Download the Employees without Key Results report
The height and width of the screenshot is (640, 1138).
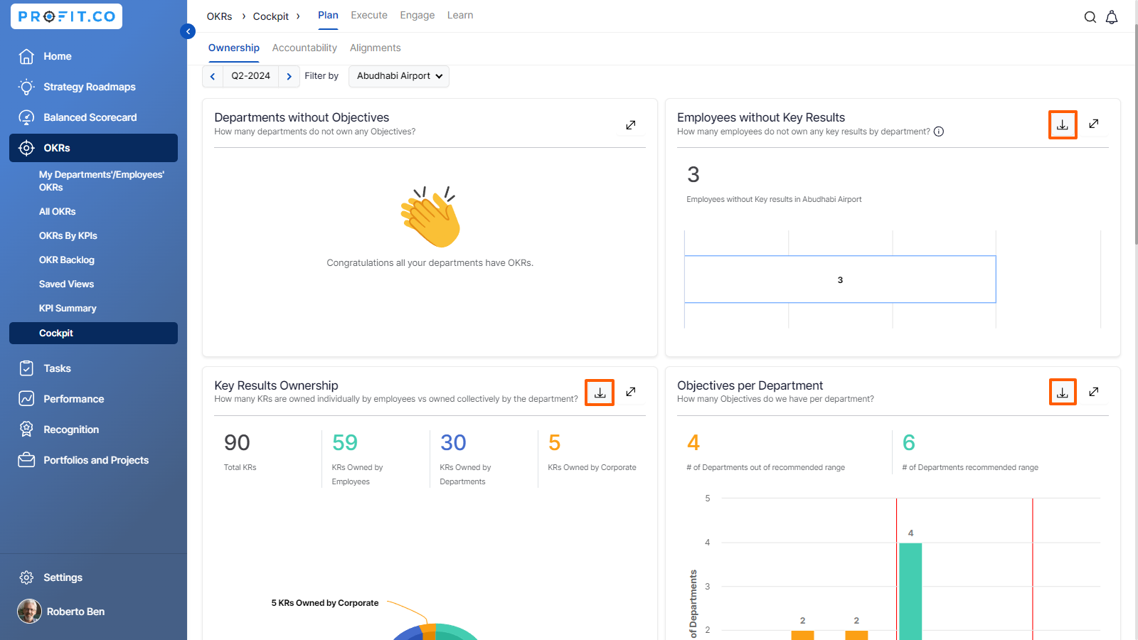click(x=1062, y=124)
